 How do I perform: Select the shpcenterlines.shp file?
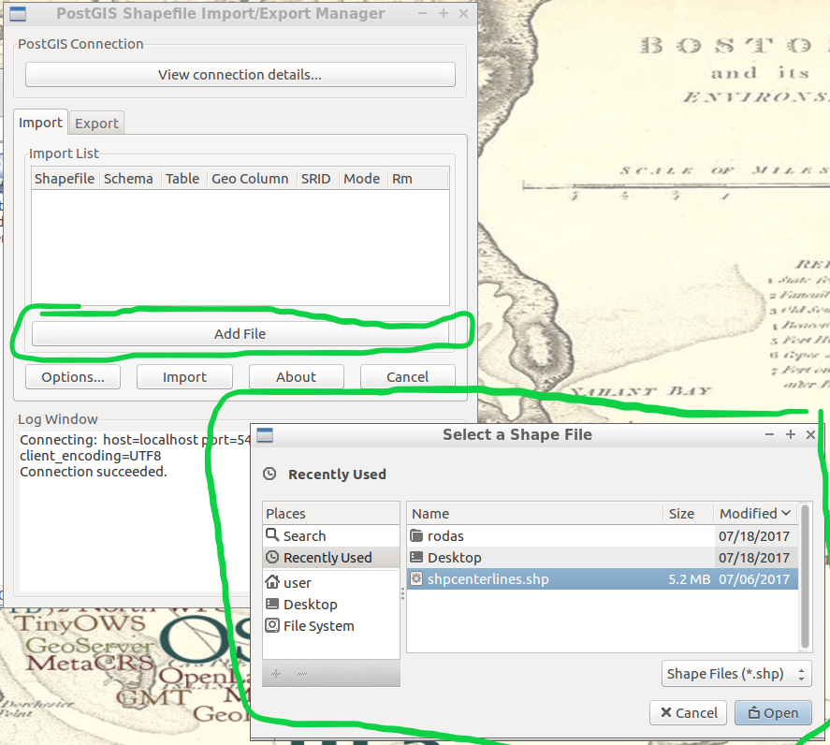click(487, 579)
